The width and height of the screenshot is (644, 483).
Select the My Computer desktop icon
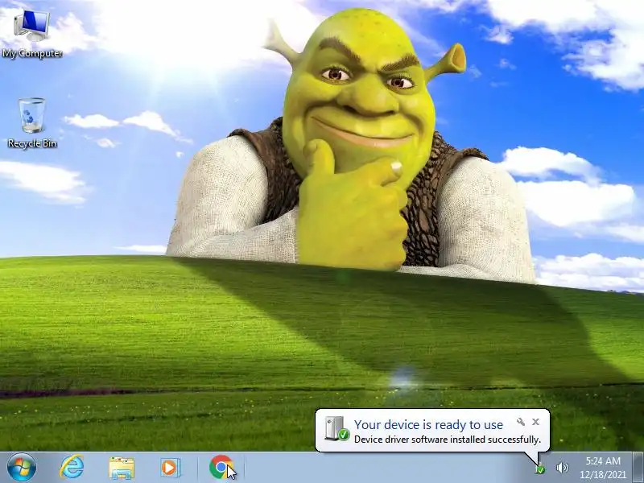32,34
